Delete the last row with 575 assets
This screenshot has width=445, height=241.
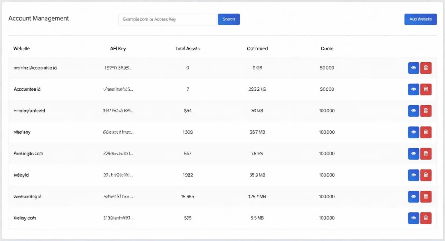coord(426,218)
